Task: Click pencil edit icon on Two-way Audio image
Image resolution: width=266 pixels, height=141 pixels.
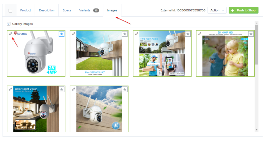Action: (137, 34)
